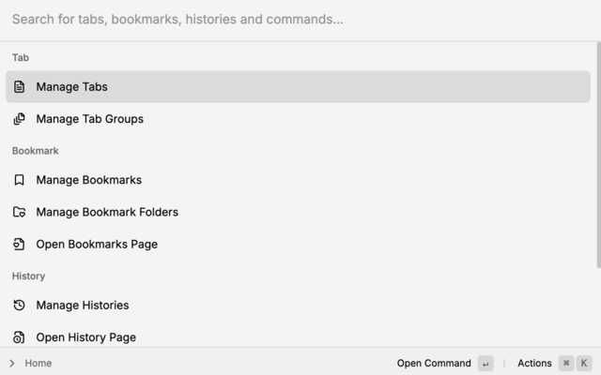601x375 pixels.
Task: Click the Open History Page icon
Action: (x=19, y=337)
